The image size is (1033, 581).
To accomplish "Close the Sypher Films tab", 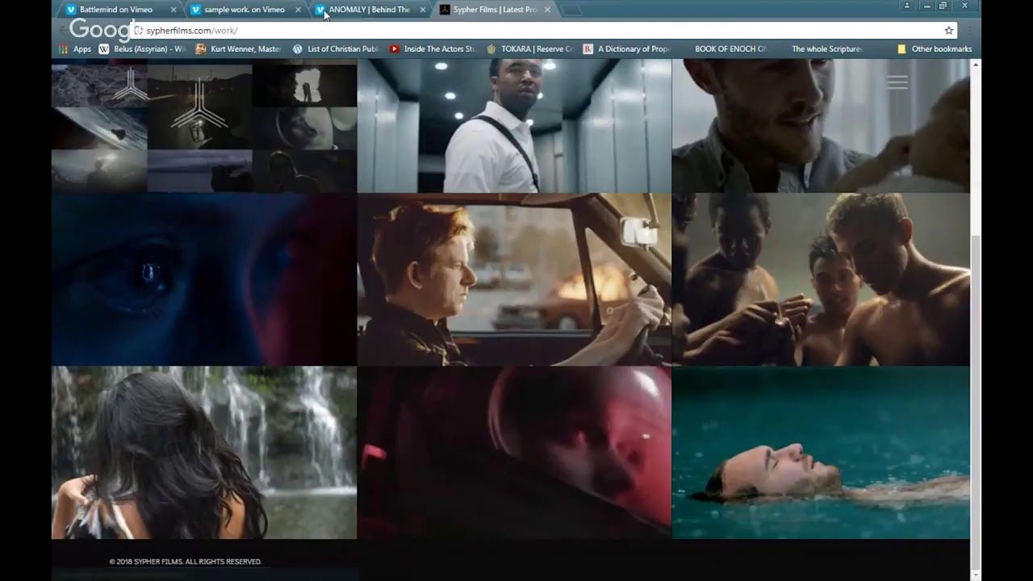I will 547,10.
